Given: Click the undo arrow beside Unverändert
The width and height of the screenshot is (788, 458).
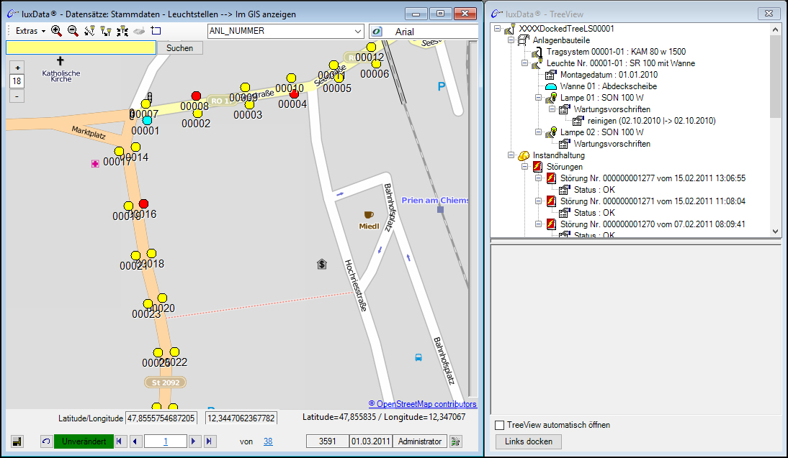Looking at the screenshot, I should (x=46, y=441).
